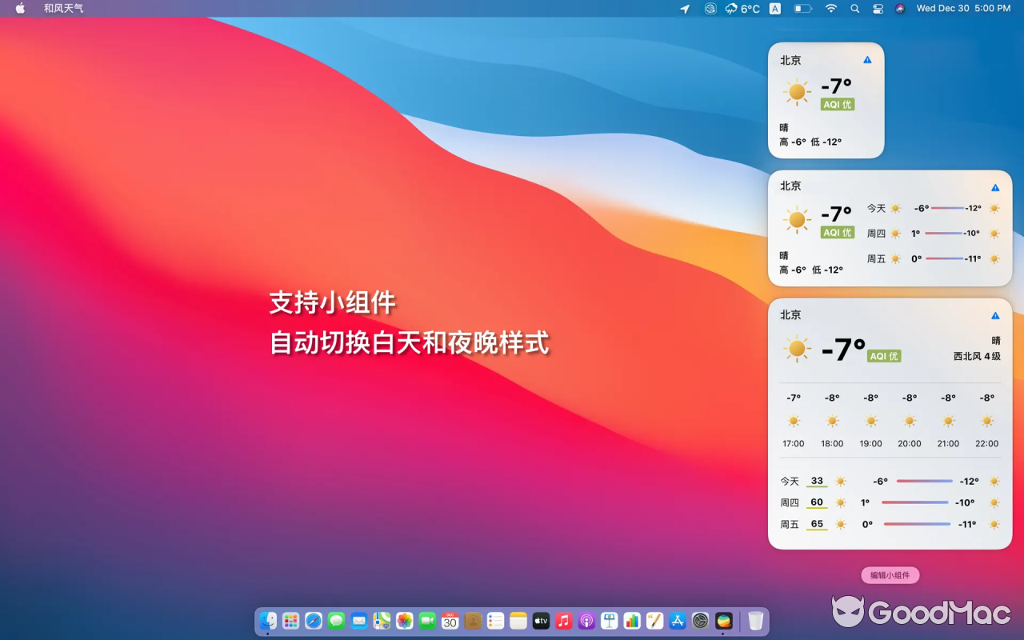Open Music from the Dock
Screen dimensions: 1024x640
[564, 621]
